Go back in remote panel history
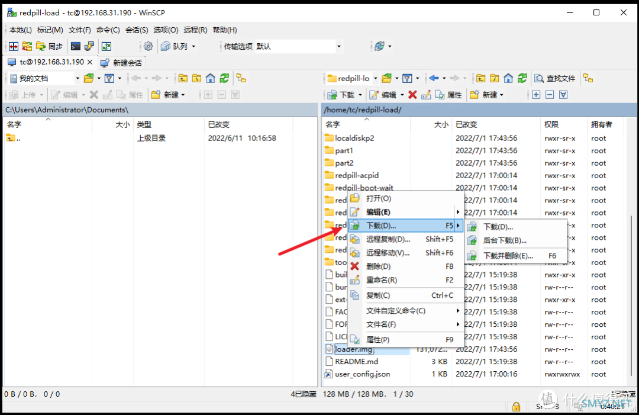Image resolution: width=639 pixels, height=415 pixels. (x=434, y=78)
